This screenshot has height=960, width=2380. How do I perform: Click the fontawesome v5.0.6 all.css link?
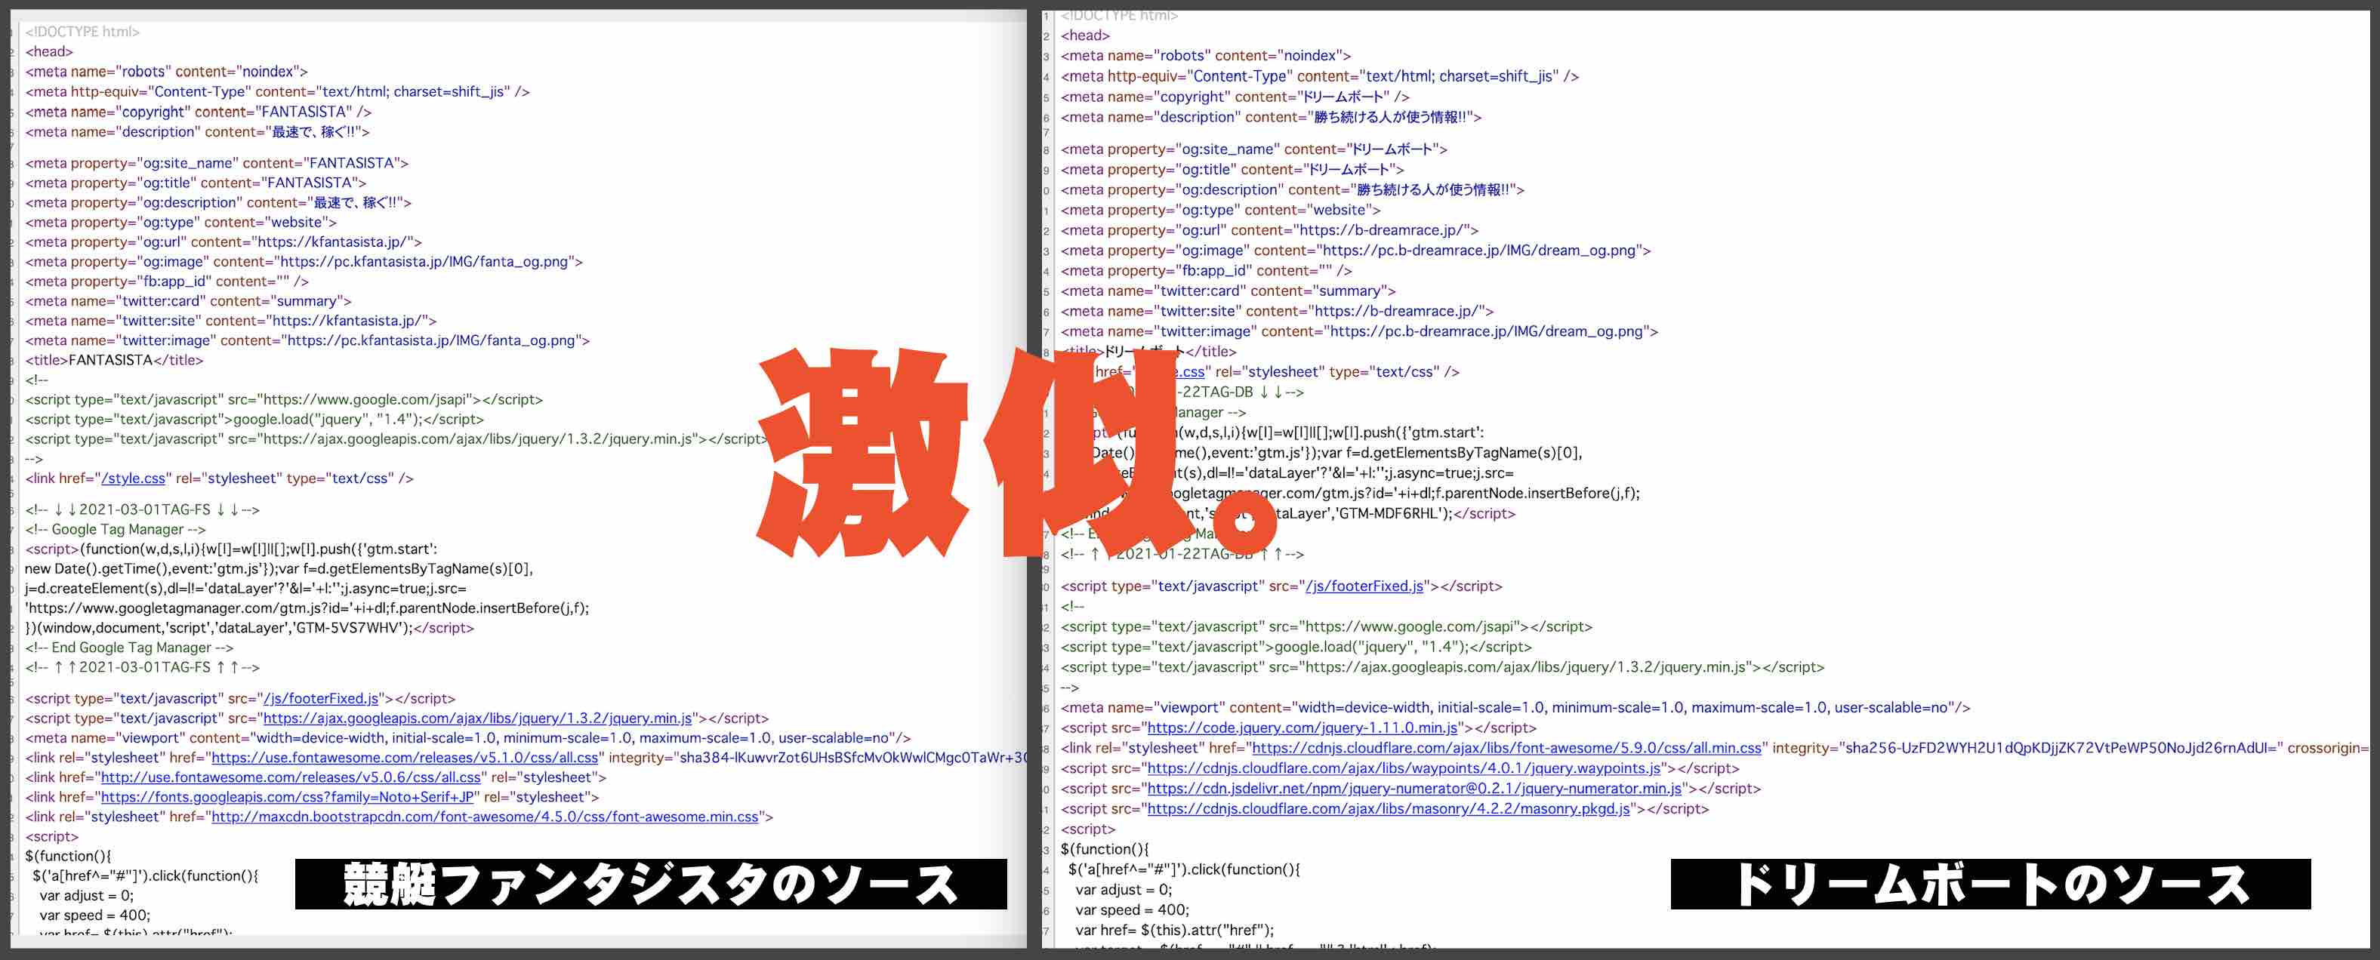[290, 777]
